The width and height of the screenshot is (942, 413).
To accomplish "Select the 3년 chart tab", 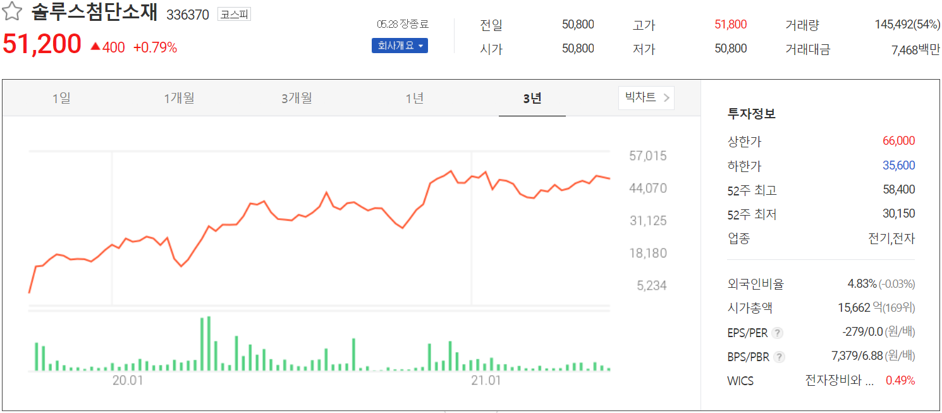I will pos(532,98).
